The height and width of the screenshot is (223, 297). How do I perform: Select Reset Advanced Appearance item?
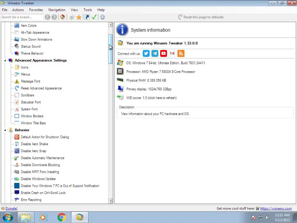tap(41, 88)
